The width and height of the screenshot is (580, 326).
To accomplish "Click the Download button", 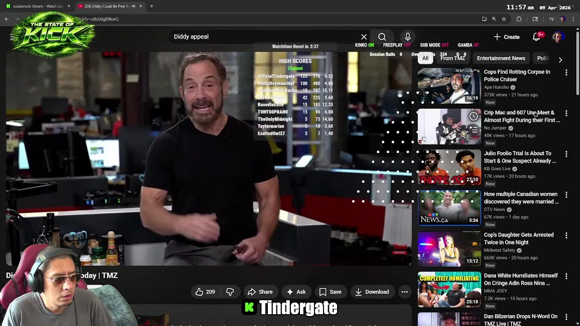I will (372, 292).
